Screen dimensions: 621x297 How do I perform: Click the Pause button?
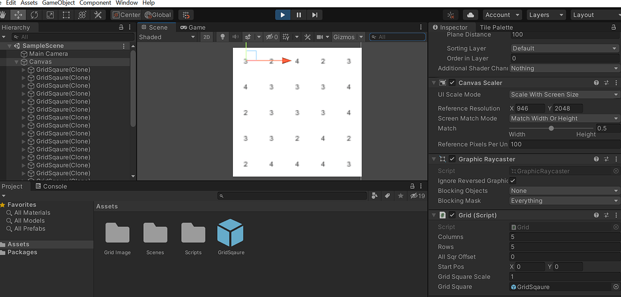[x=298, y=15]
